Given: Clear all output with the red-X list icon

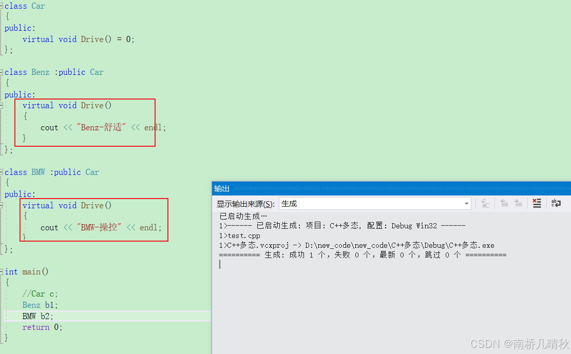Looking at the screenshot, I should [x=537, y=203].
